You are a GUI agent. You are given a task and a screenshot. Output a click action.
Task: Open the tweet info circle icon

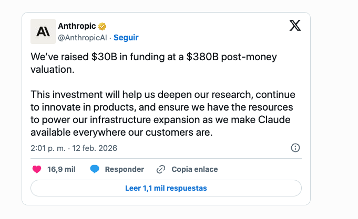pyautogui.click(x=295, y=148)
